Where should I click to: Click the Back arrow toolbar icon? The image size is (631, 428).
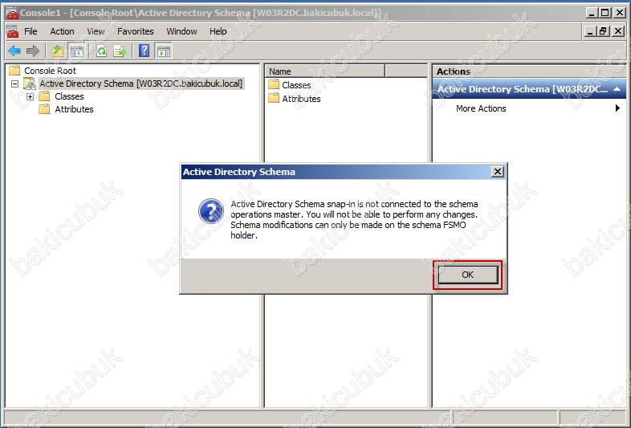14,51
